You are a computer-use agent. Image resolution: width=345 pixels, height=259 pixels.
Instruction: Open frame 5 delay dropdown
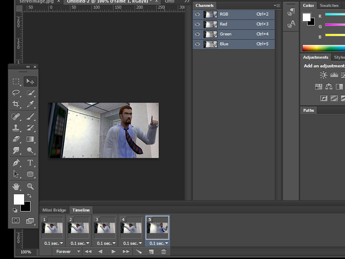159,243
